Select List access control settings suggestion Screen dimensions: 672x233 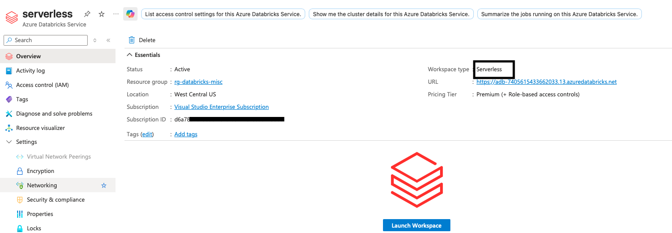click(223, 14)
